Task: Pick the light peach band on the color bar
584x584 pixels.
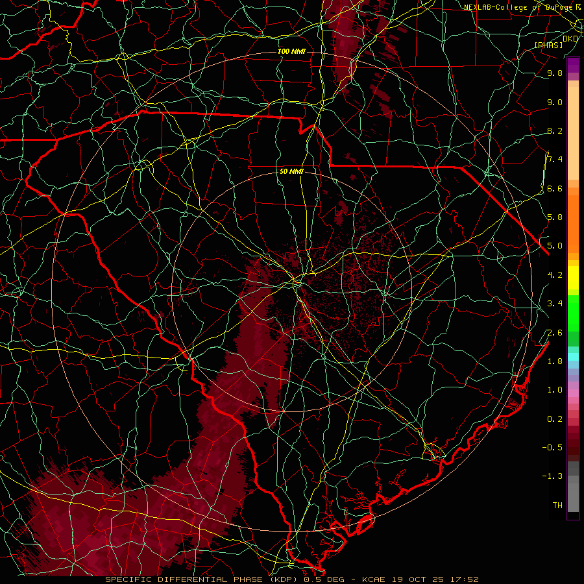Action: tap(573, 133)
